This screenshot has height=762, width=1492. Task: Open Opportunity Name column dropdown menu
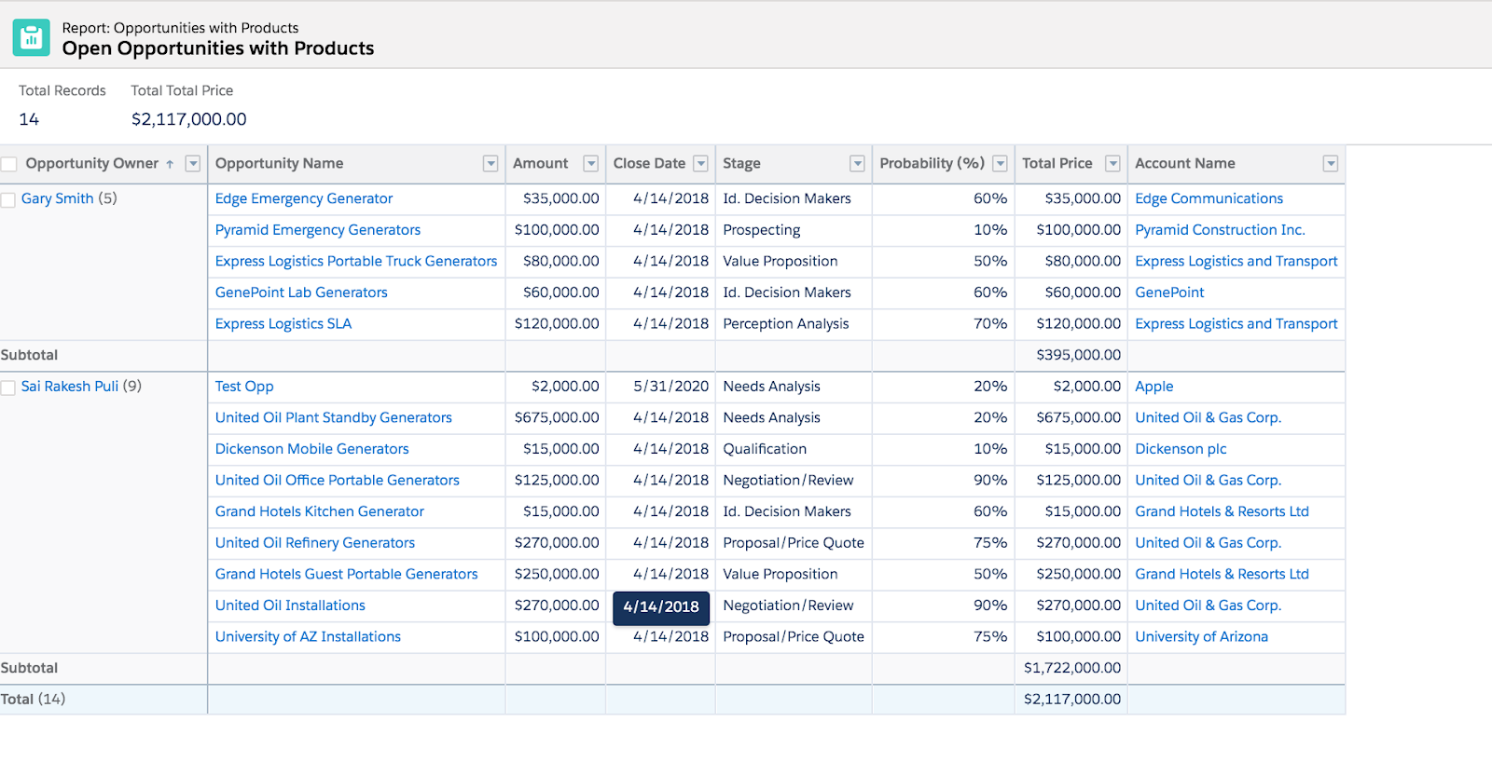490,164
